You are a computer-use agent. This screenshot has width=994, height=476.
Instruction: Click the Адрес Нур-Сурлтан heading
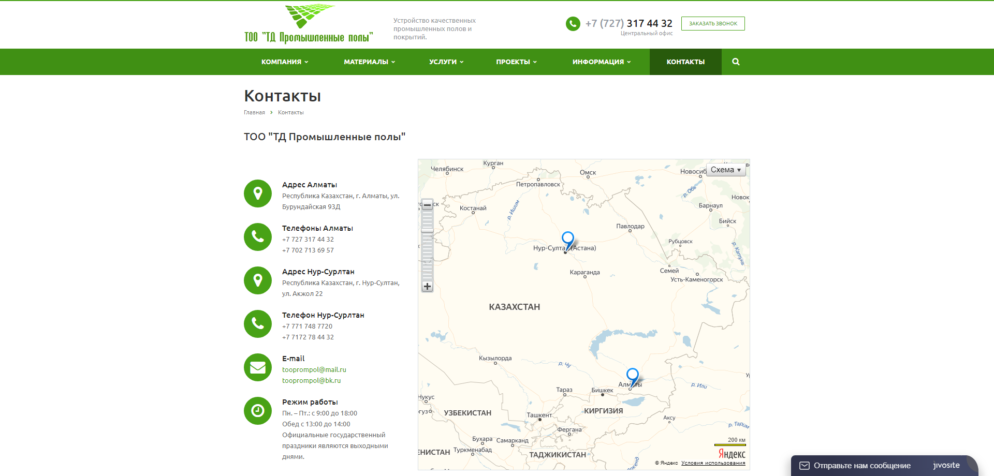coord(318,272)
